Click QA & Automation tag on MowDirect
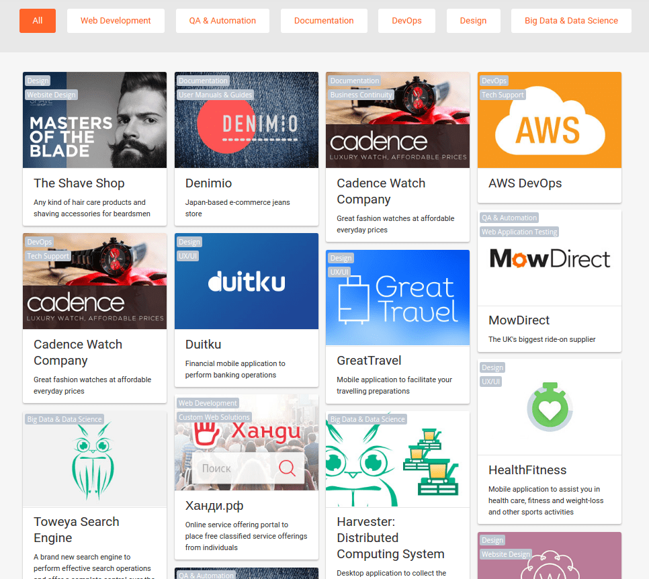 509,218
